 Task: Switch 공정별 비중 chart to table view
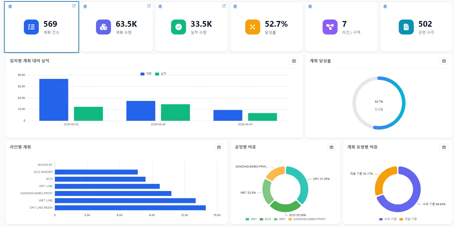click(332, 147)
